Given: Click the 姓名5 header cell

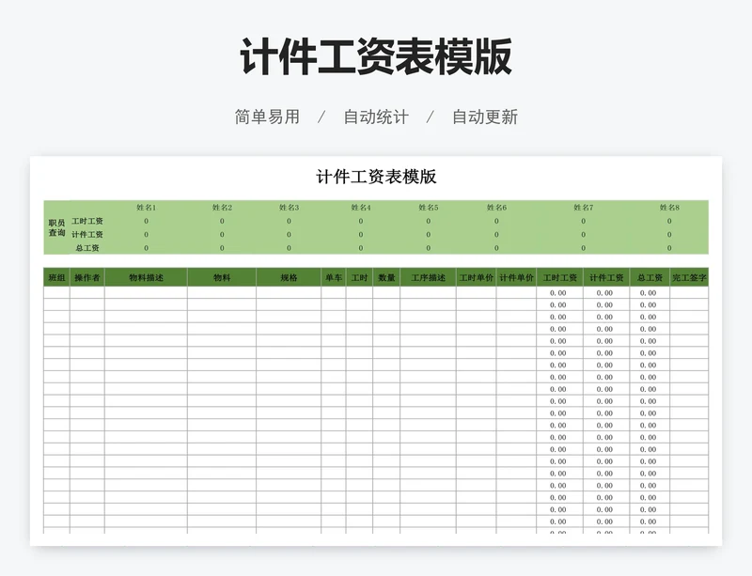Looking at the screenshot, I should pyautogui.click(x=429, y=207).
